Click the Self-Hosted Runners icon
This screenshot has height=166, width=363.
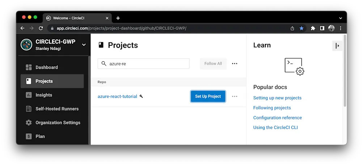click(x=29, y=109)
